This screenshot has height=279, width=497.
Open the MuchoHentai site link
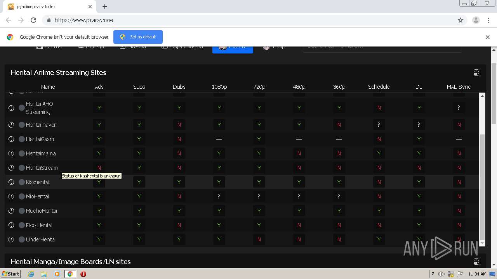tap(42, 211)
